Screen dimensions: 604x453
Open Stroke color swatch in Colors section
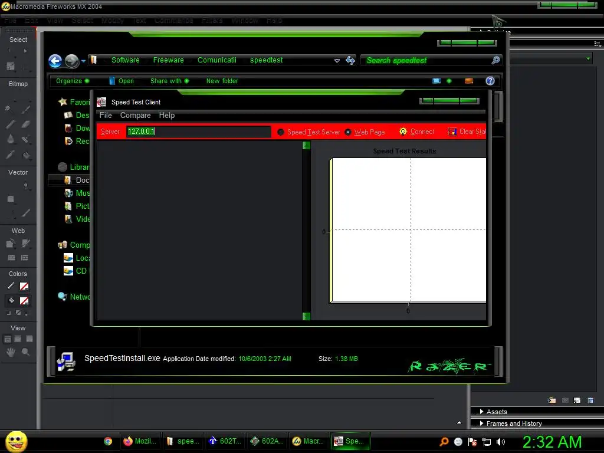[x=24, y=286]
